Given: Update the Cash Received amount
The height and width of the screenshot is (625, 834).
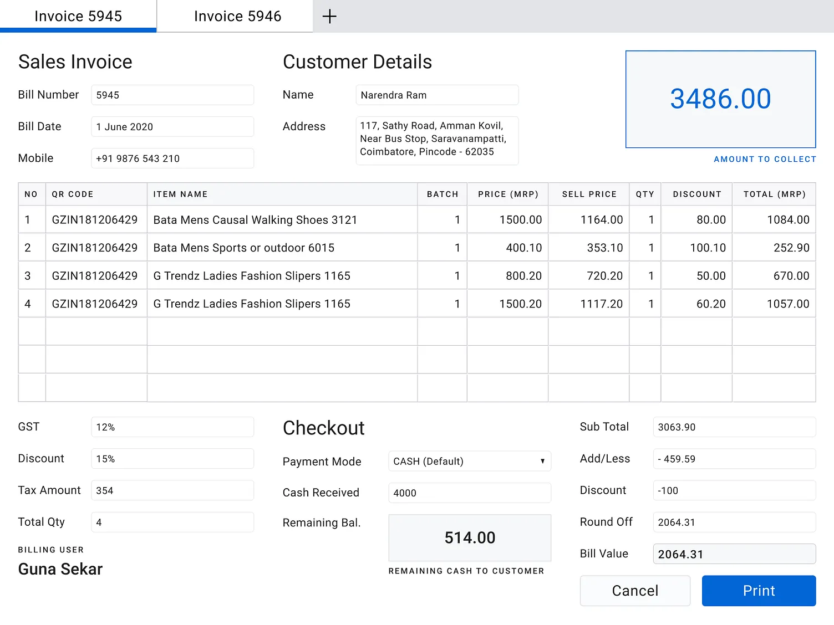Looking at the screenshot, I should [x=469, y=493].
